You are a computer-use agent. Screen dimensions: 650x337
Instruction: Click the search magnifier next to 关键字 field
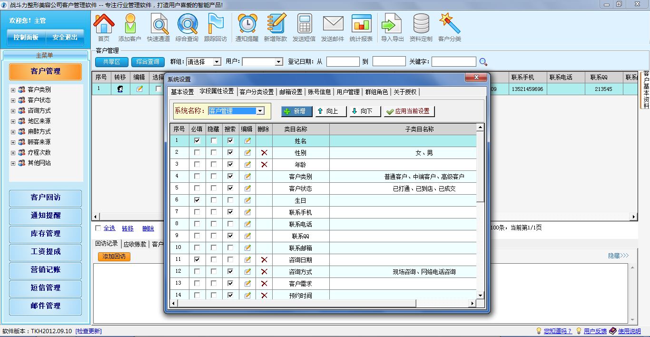pos(483,62)
